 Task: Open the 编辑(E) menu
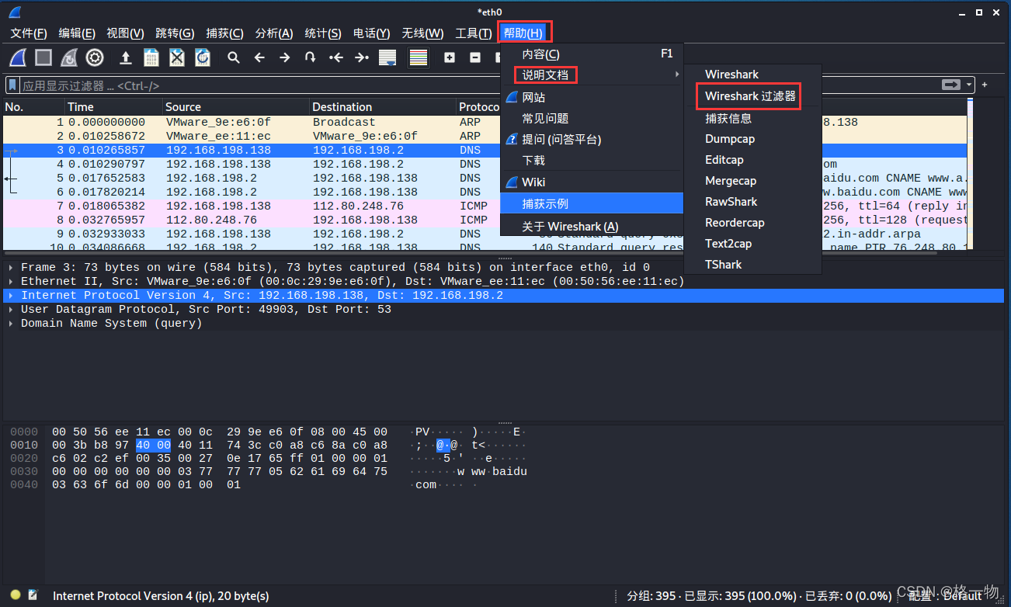tap(77, 33)
